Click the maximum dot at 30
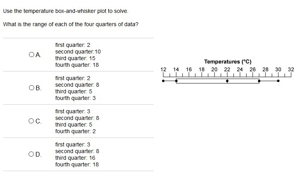300x173 pixels. point(278,81)
